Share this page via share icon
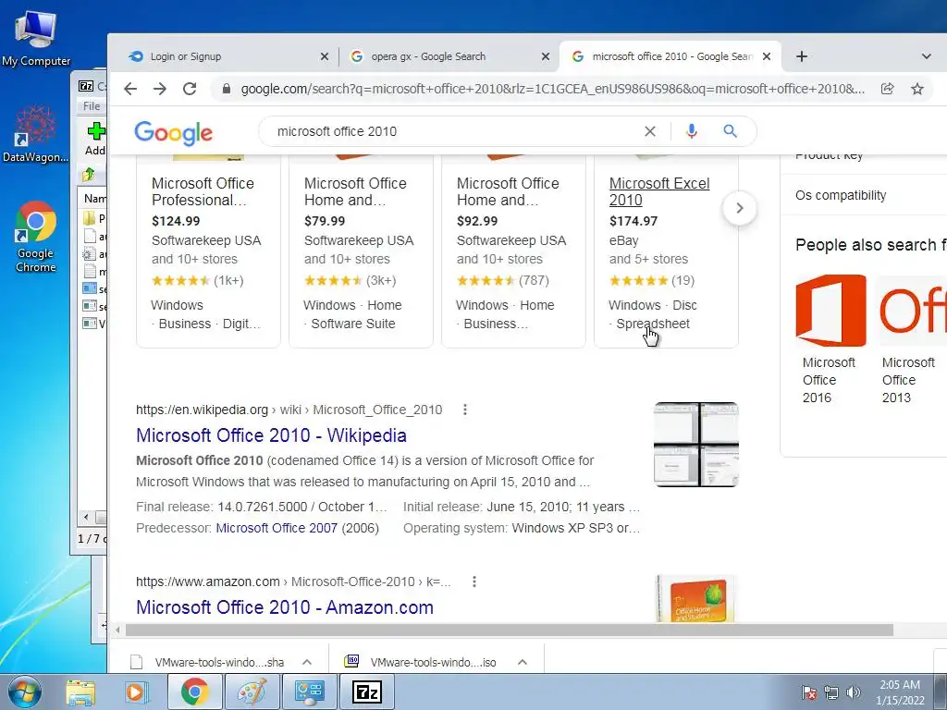Image resolution: width=947 pixels, height=710 pixels. (x=887, y=89)
